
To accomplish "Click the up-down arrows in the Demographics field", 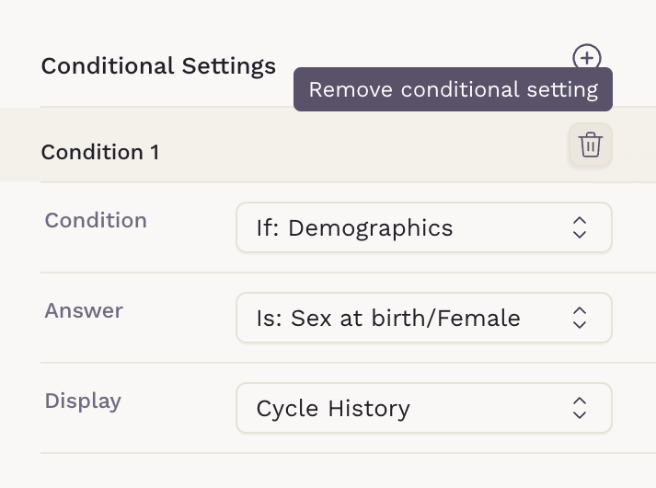I will pyautogui.click(x=579, y=227).
